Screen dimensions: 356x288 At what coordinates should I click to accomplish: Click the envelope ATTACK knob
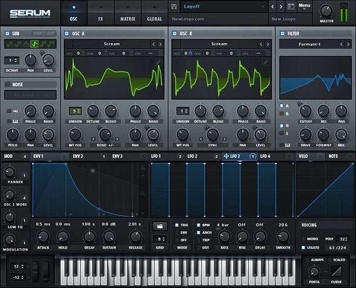pos(43,237)
